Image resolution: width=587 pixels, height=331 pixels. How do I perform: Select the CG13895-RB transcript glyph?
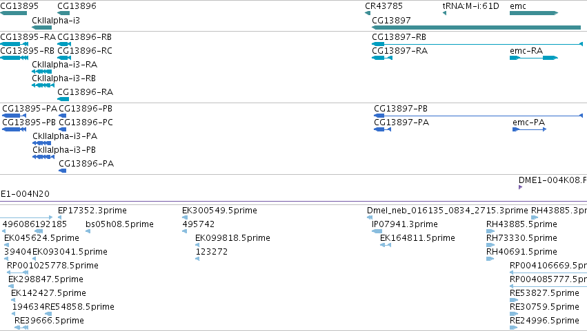point(14,58)
